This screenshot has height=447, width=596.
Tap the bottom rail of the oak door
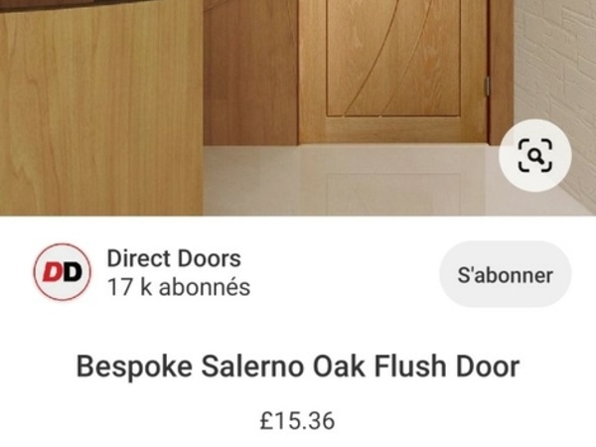393,129
